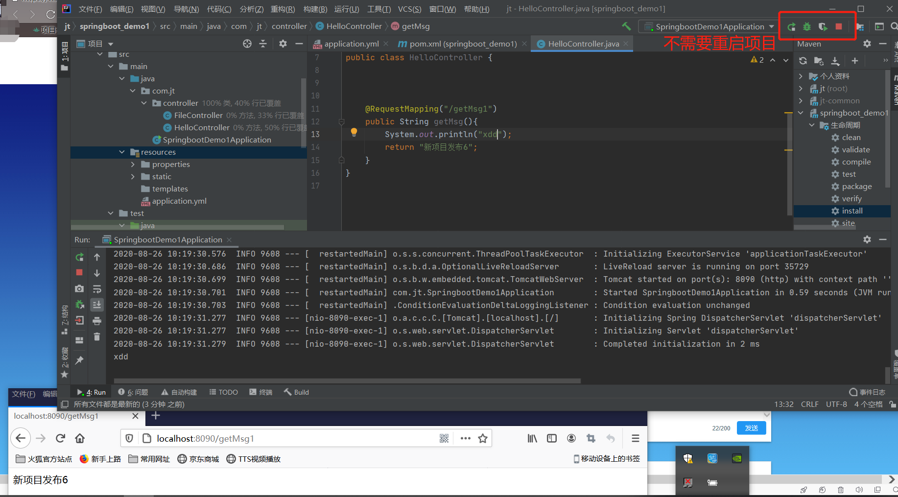
Task: Pin the Run tab
Action: 79,360
